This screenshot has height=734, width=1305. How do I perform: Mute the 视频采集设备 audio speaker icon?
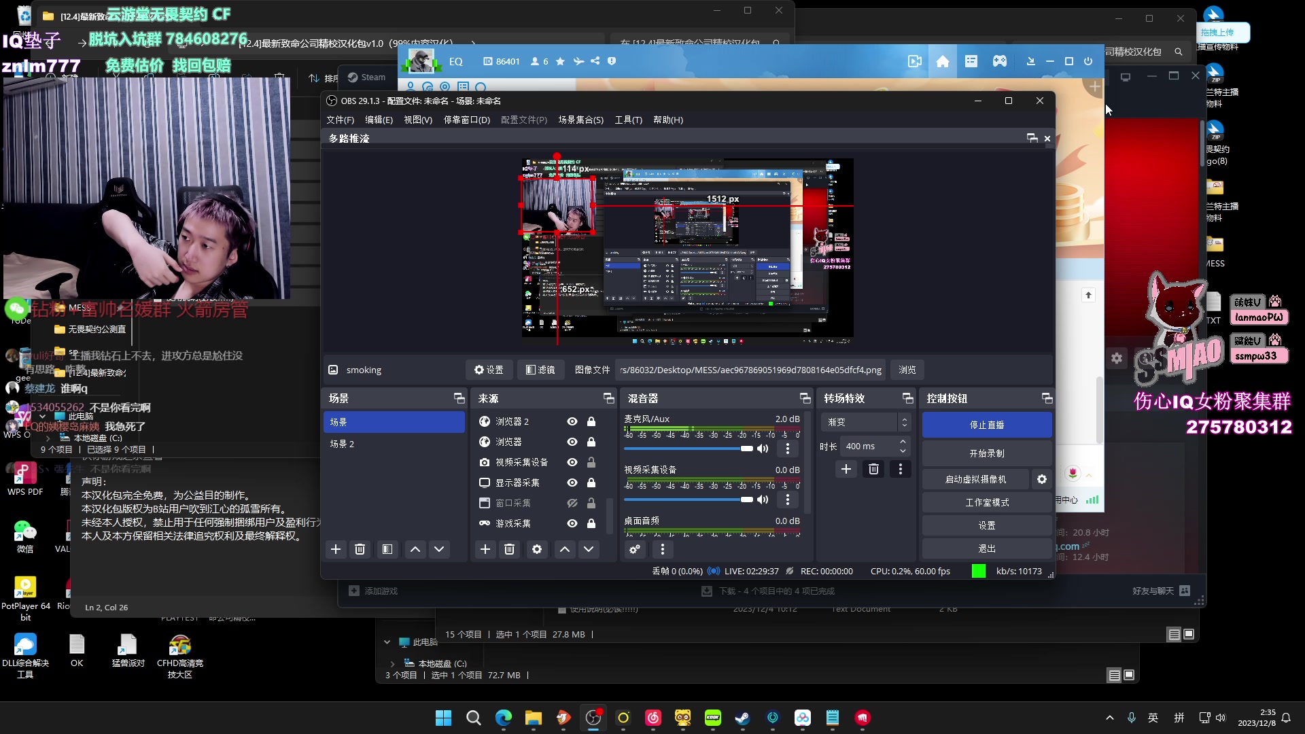763,500
